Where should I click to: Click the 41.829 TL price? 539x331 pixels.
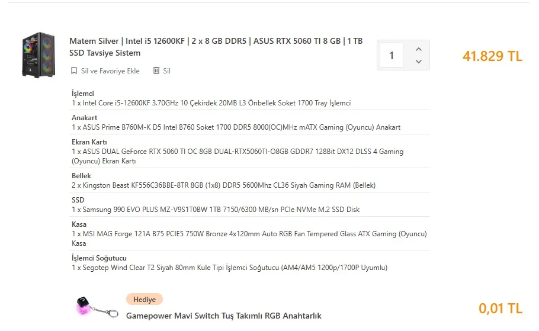[492, 56]
